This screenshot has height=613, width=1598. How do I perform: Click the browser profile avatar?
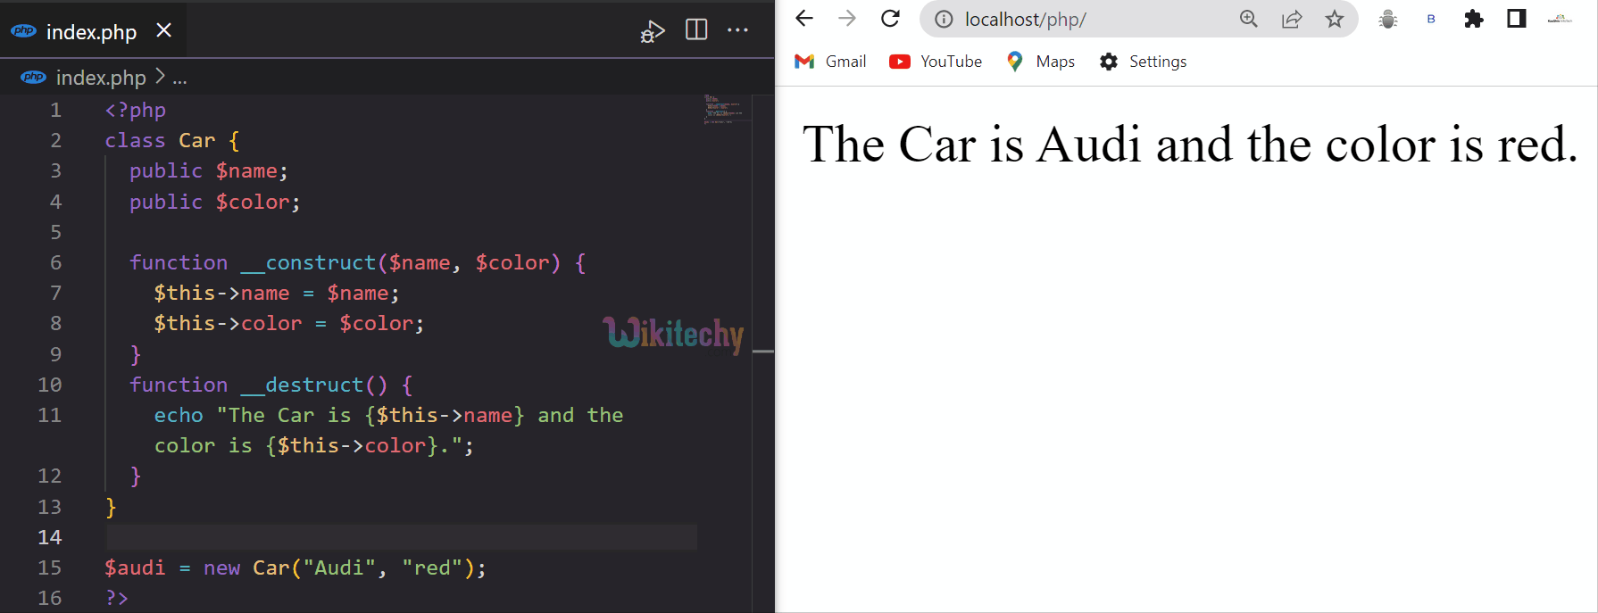click(x=1560, y=19)
